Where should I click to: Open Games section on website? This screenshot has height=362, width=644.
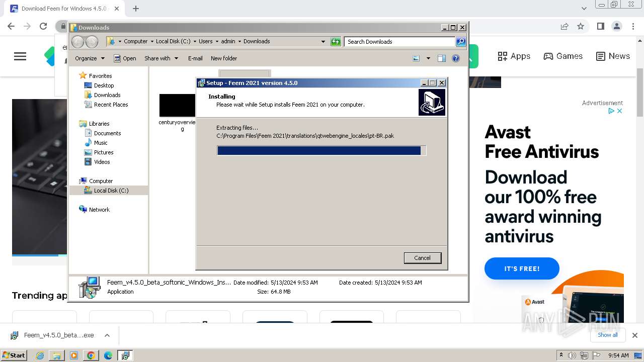563,56
